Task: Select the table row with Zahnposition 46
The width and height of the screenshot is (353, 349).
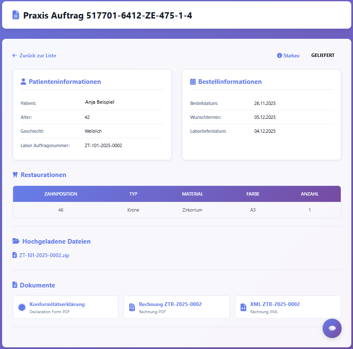Action: pos(177,209)
